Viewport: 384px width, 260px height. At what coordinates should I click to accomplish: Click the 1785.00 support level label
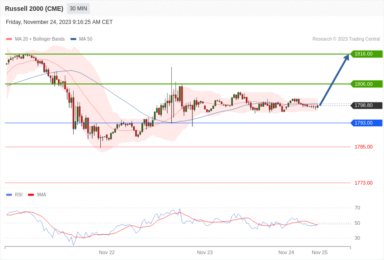click(x=364, y=147)
